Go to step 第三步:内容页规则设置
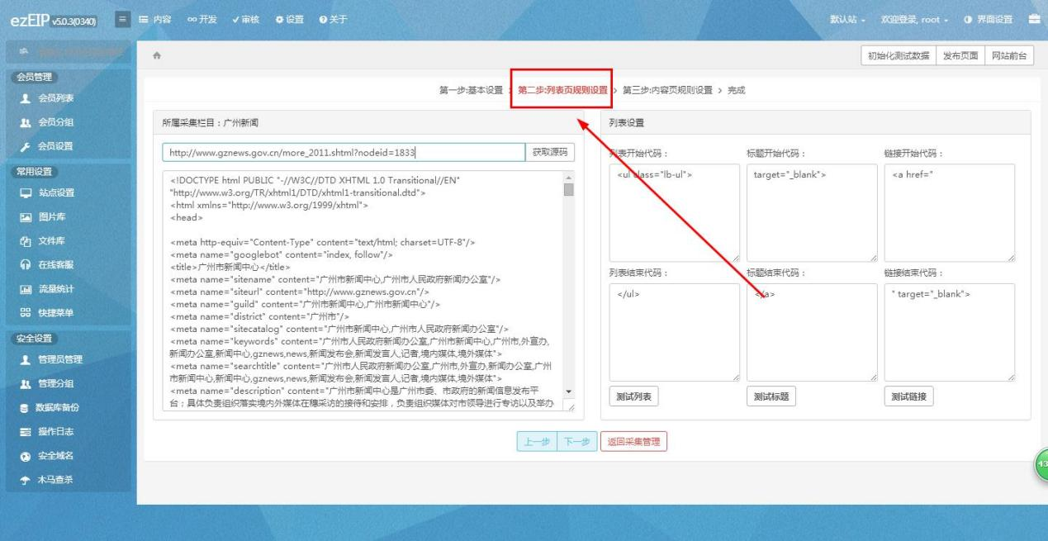Viewport: 1048px width, 541px height. (667, 90)
